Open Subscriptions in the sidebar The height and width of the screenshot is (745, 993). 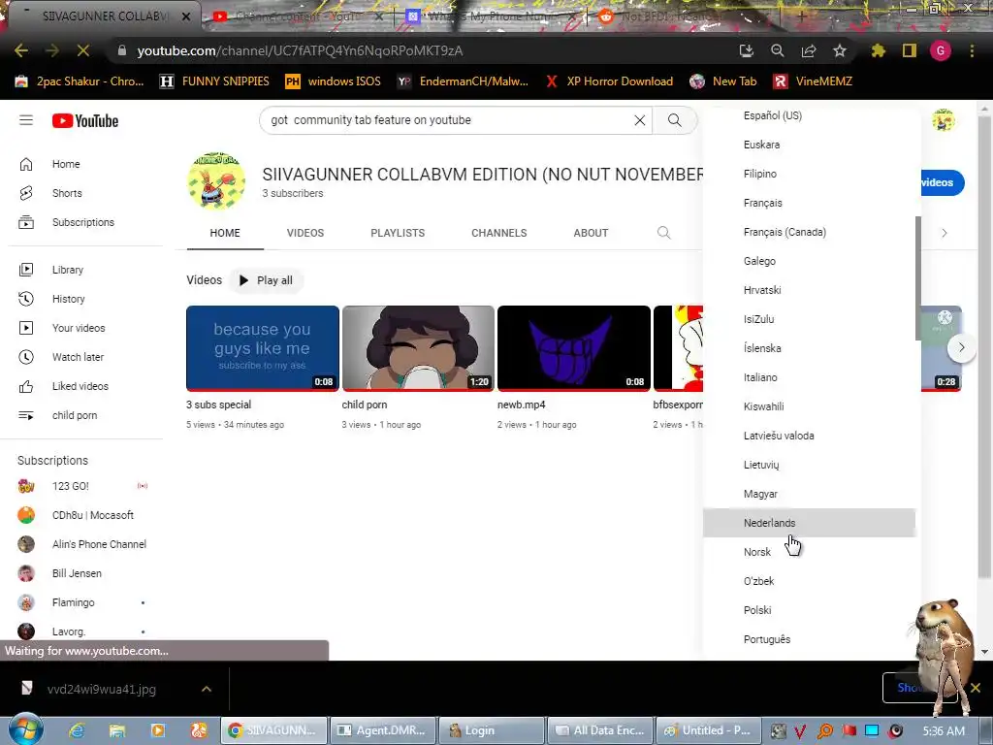coord(85,222)
